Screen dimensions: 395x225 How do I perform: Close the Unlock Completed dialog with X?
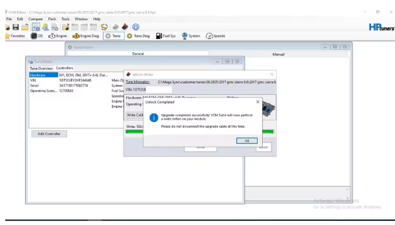(258, 102)
